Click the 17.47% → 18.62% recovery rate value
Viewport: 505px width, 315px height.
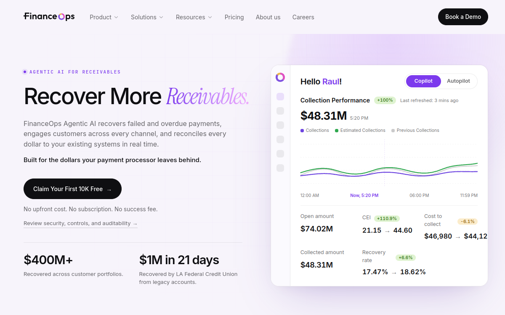394,272
